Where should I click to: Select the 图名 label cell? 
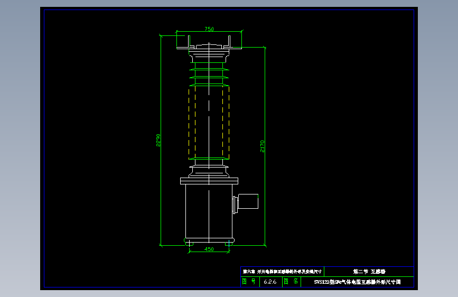point(291,282)
